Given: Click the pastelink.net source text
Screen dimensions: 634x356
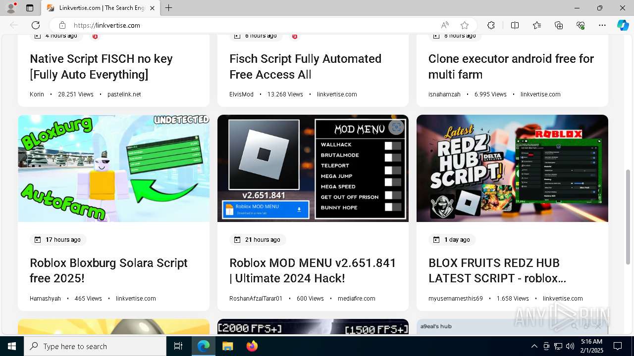Looking at the screenshot, I should tap(124, 94).
